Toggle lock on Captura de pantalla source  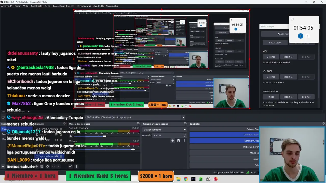click(61, 156)
